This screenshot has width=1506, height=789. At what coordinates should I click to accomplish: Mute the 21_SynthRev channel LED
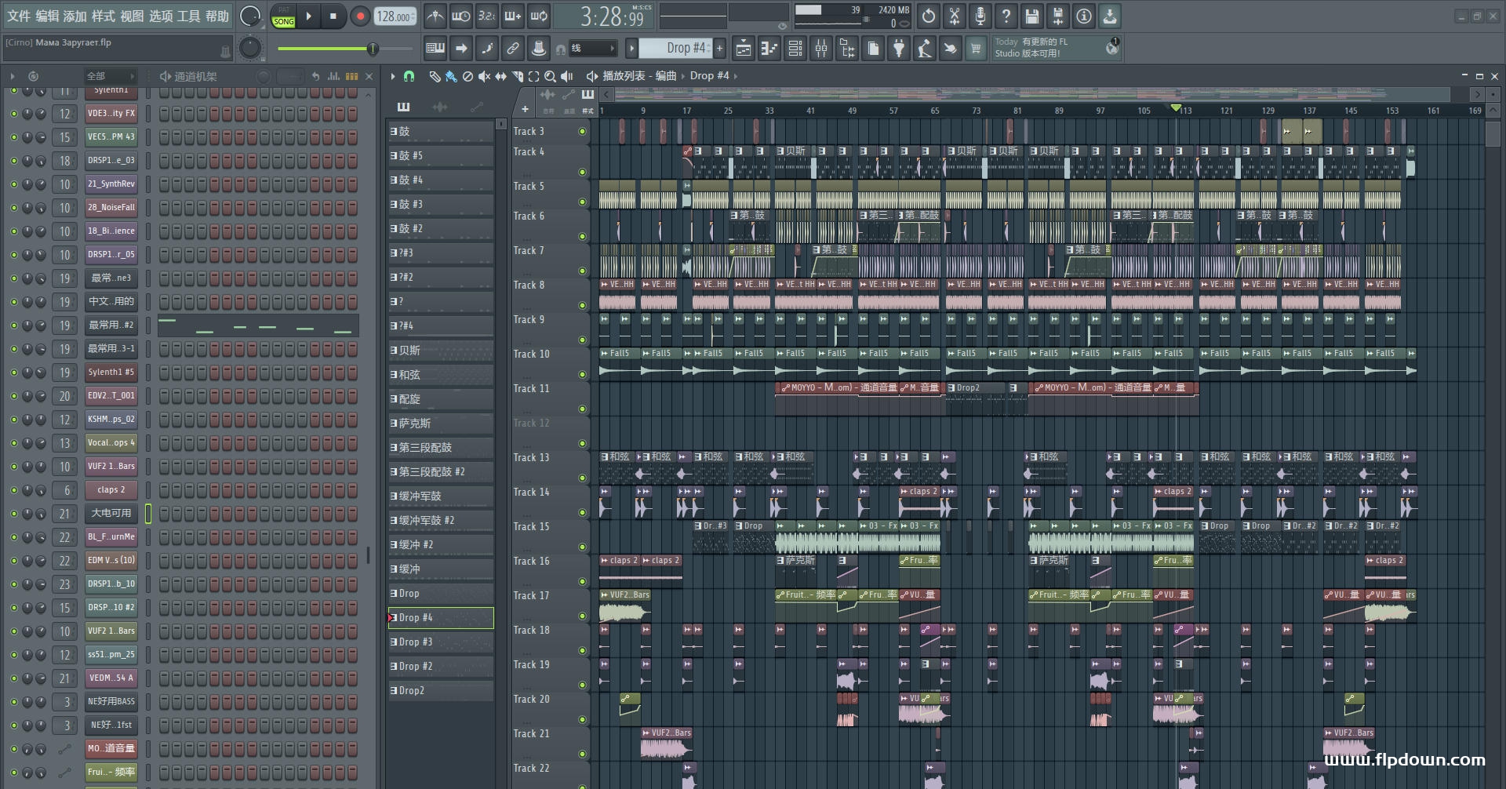(x=13, y=184)
